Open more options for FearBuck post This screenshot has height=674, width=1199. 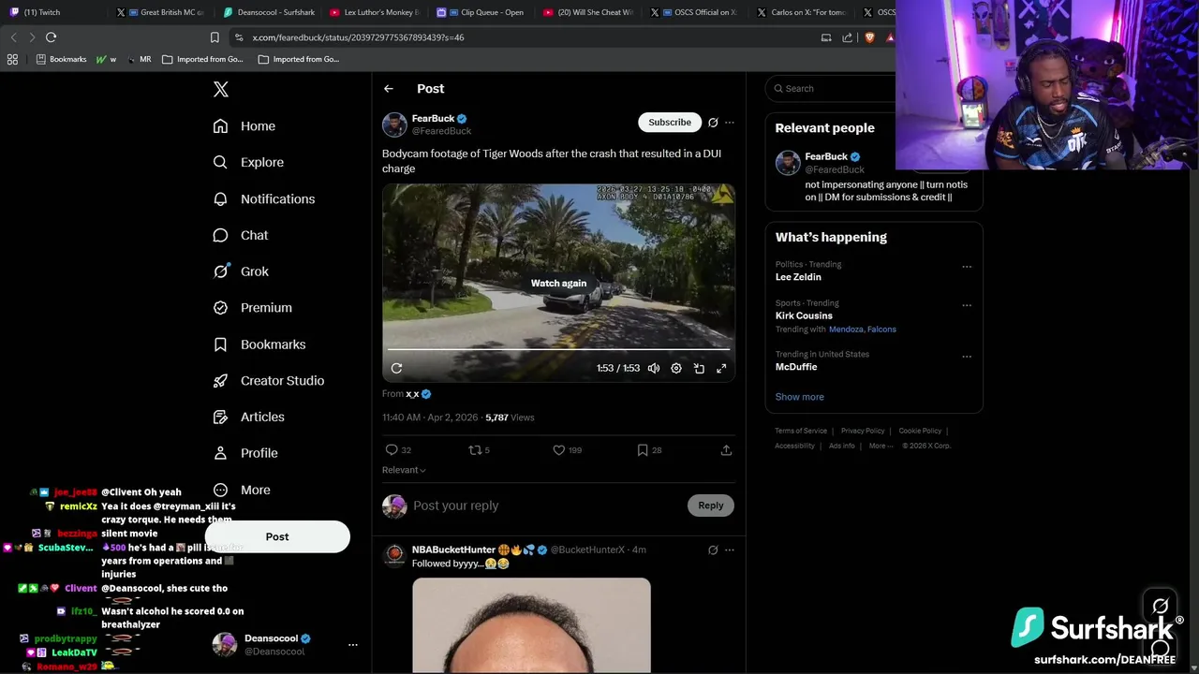(x=730, y=123)
